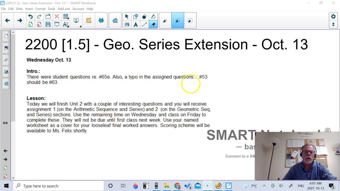This screenshot has width=340, height=191.
Task: Open the Attachments paperclip tab
Action: [x=6, y=60]
